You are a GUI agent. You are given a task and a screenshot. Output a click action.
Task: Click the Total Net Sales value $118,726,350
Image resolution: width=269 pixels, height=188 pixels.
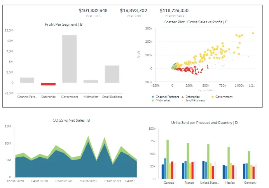(x=174, y=10)
